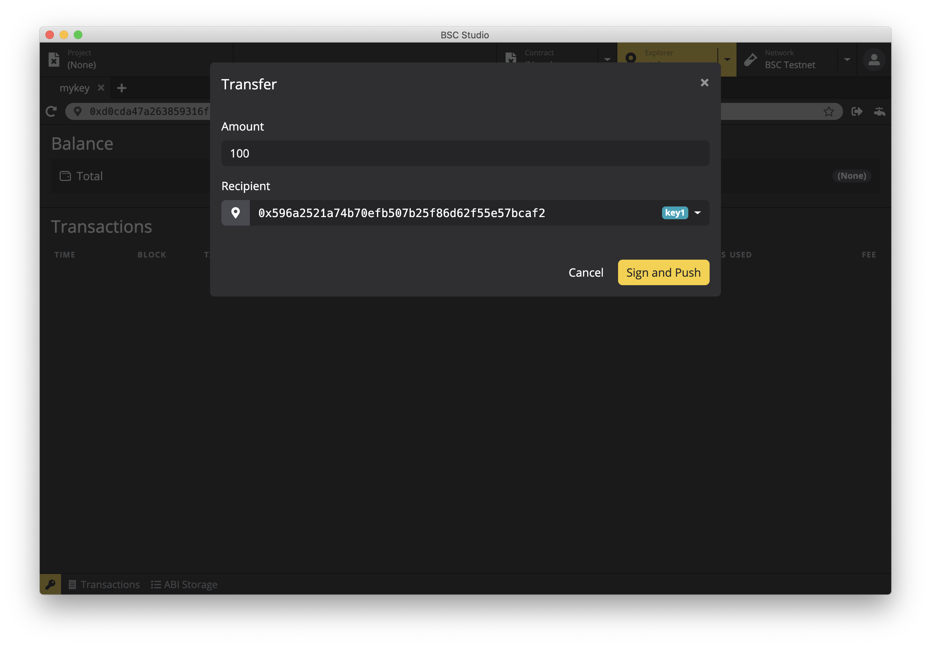Switch to the mykey tab
This screenshot has width=931, height=647.
tap(75, 88)
